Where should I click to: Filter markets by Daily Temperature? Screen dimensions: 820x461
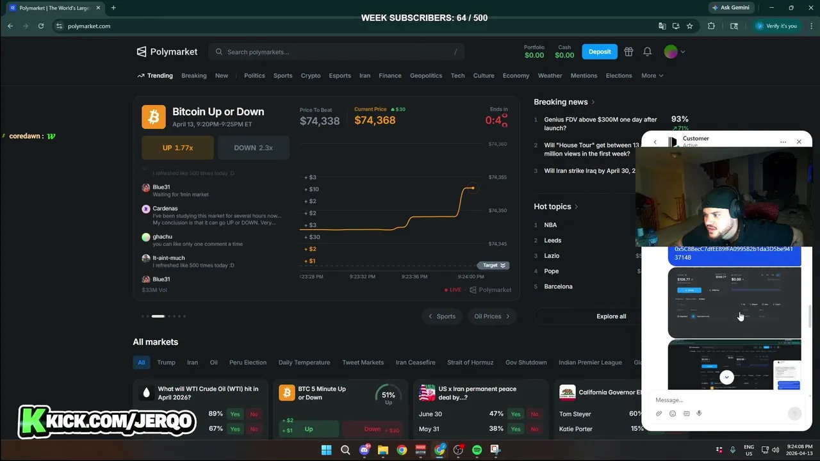click(304, 362)
